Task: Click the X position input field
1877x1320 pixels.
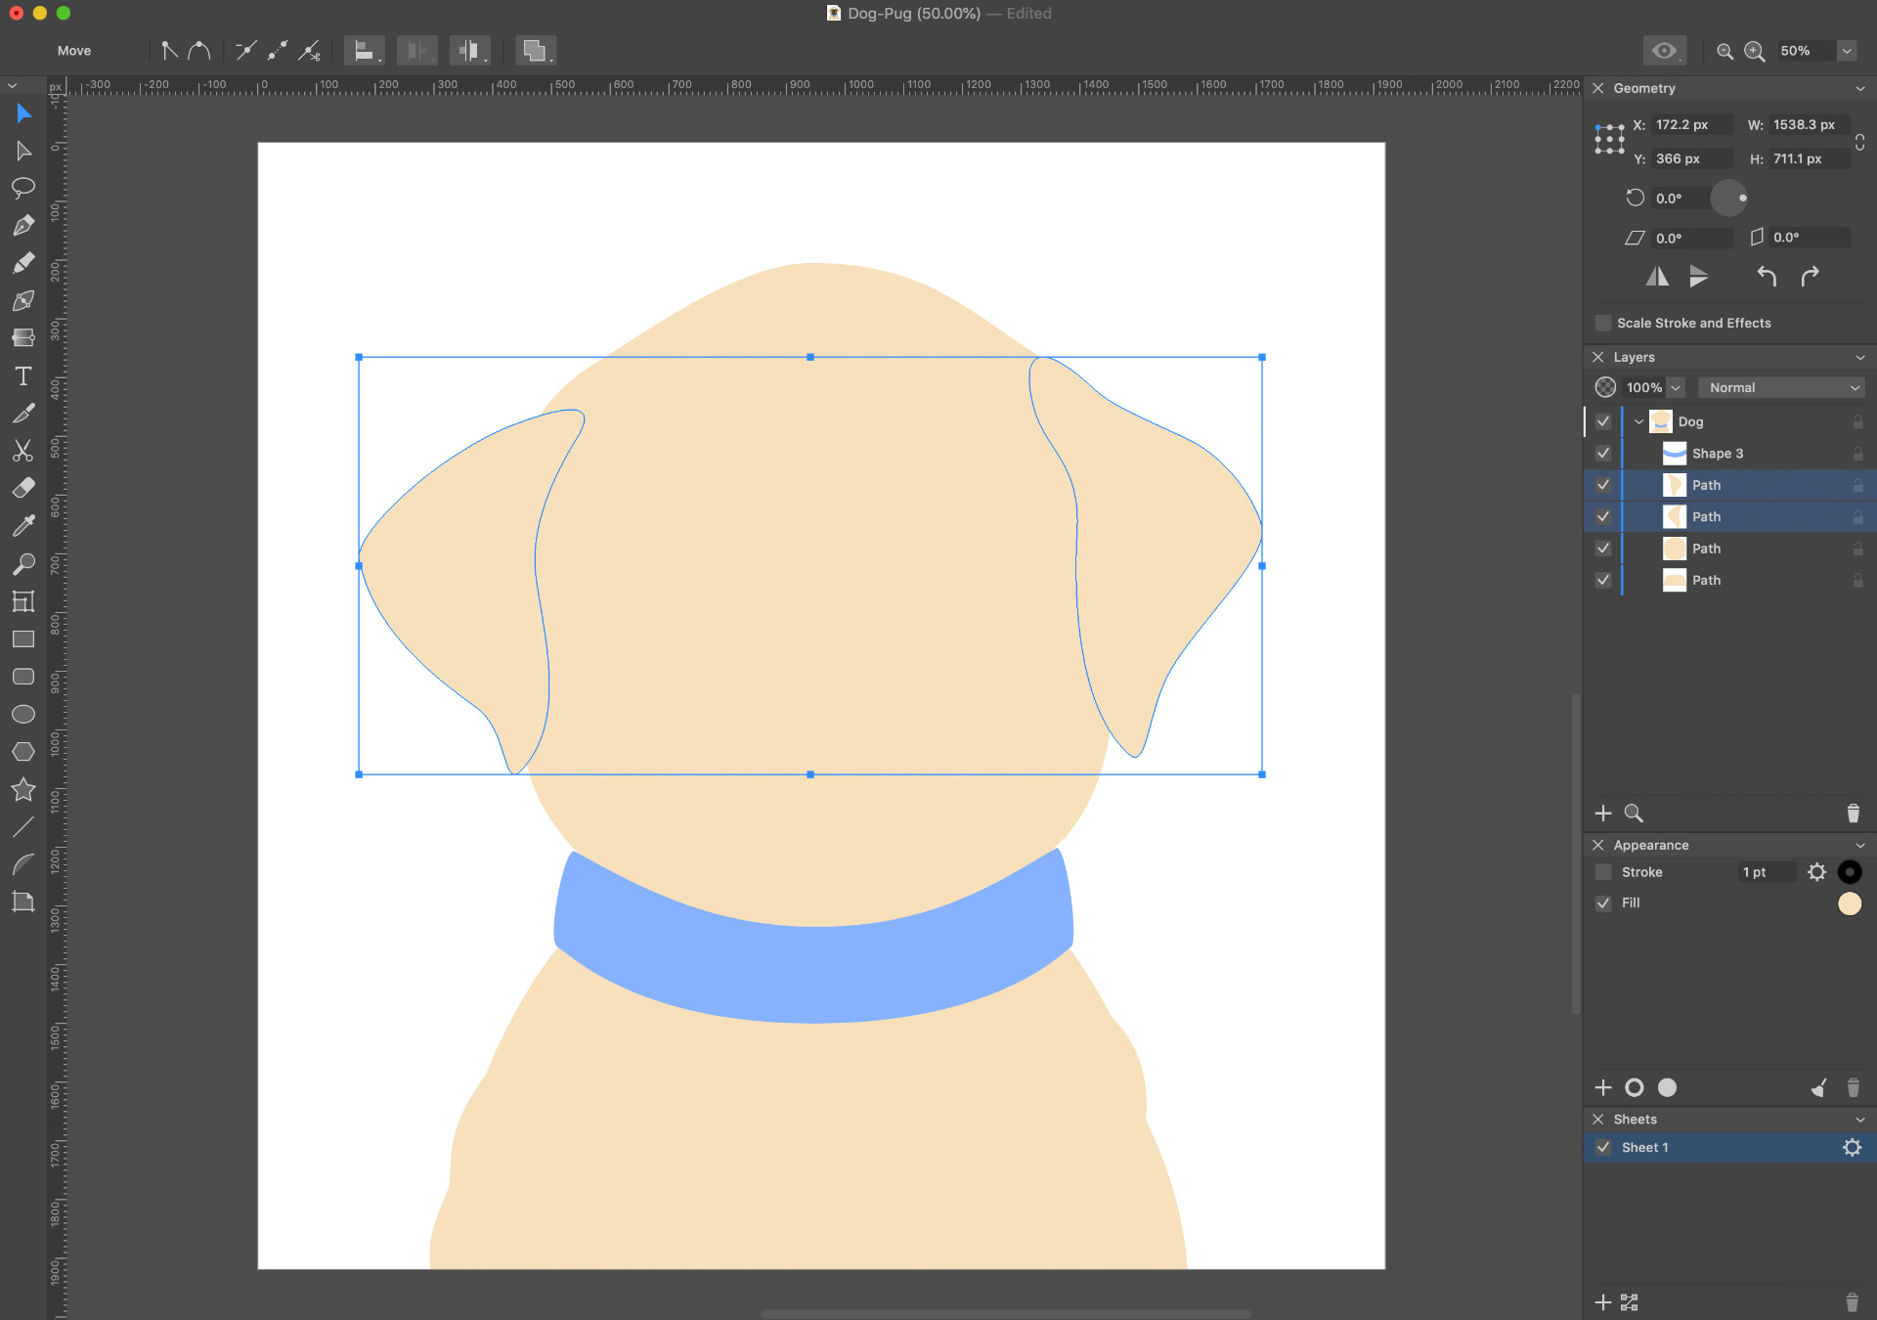Action: tap(1694, 124)
